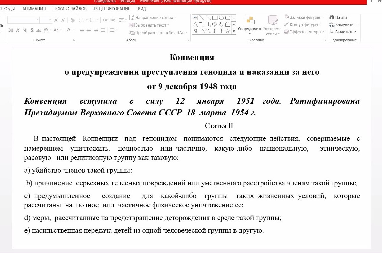Select the curve shape

[208, 31]
